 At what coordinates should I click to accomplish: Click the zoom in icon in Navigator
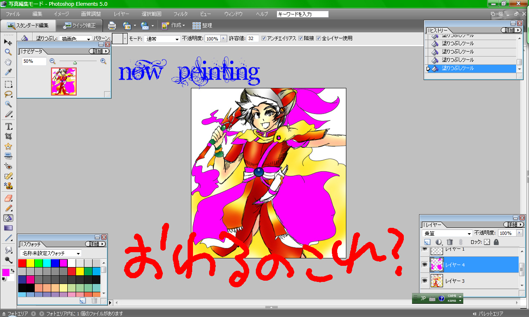point(103,61)
